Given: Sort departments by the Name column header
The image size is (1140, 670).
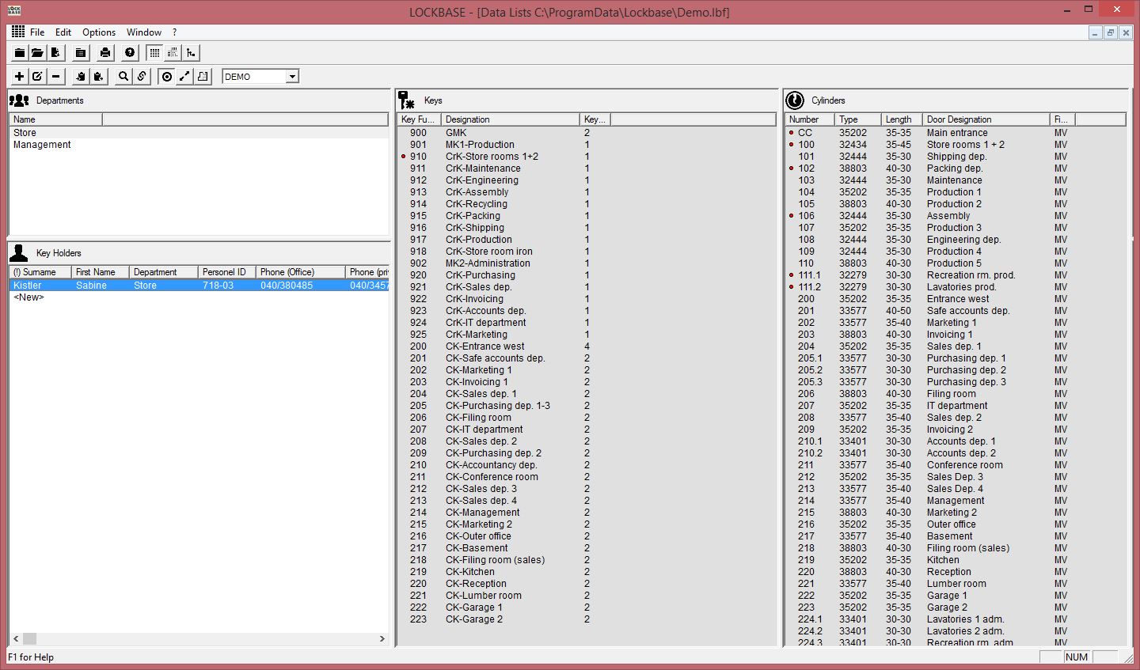Looking at the screenshot, I should pyautogui.click(x=55, y=119).
